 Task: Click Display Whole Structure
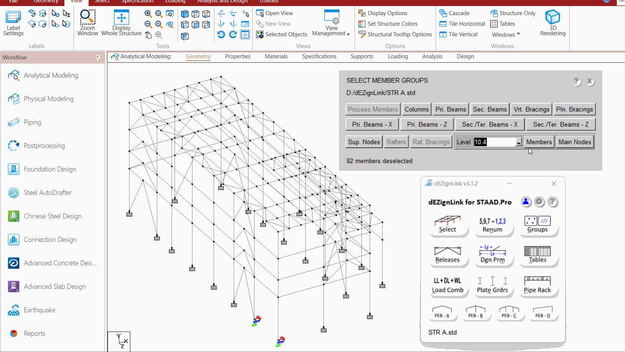click(121, 23)
